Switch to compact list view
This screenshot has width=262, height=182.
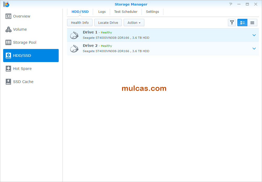[252, 23]
